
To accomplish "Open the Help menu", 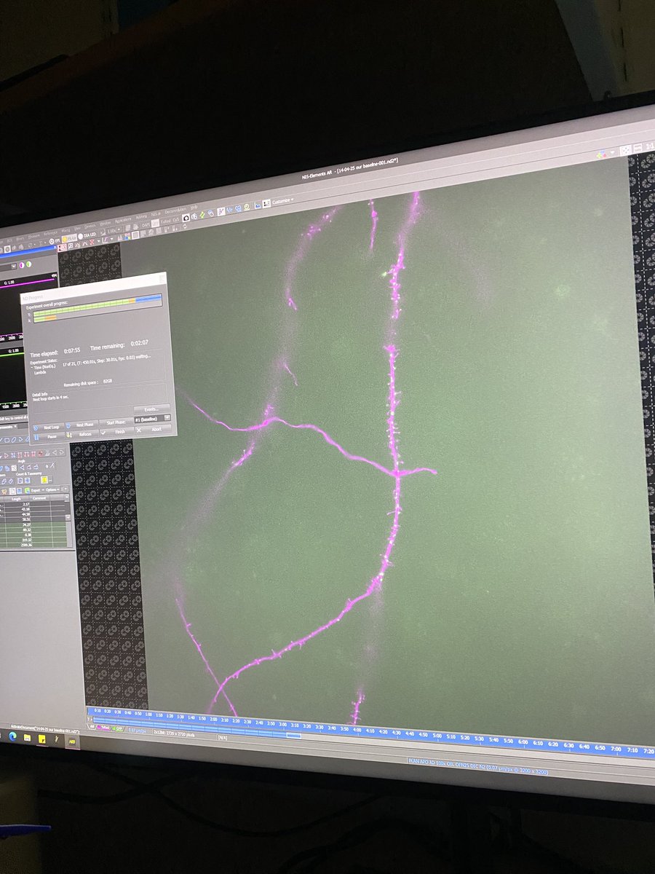I will tap(194, 207).
